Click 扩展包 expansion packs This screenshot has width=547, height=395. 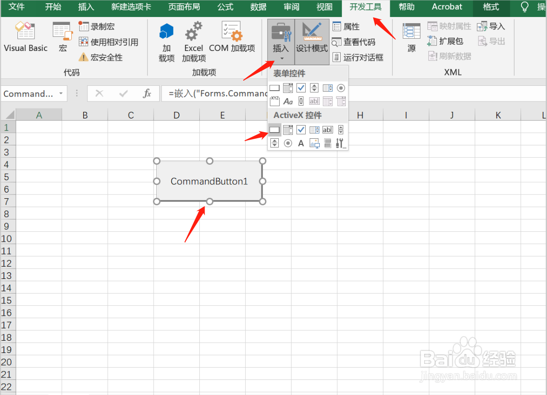pyautogui.click(x=445, y=41)
